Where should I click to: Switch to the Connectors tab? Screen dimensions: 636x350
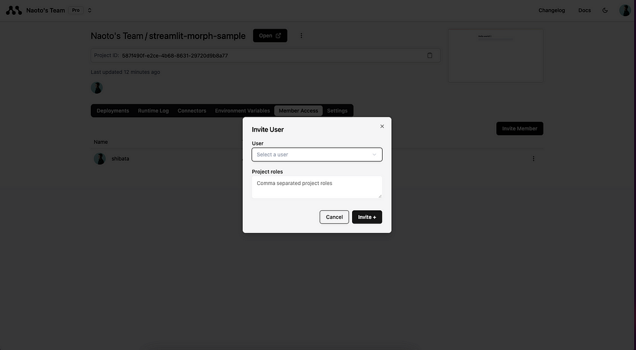pos(192,110)
